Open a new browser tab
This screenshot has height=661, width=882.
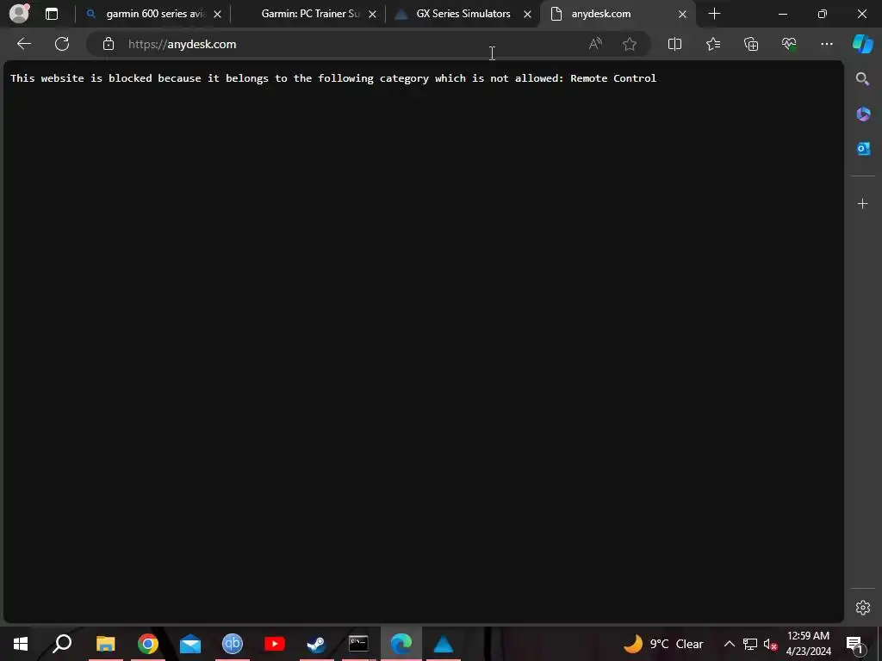(714, 14)
